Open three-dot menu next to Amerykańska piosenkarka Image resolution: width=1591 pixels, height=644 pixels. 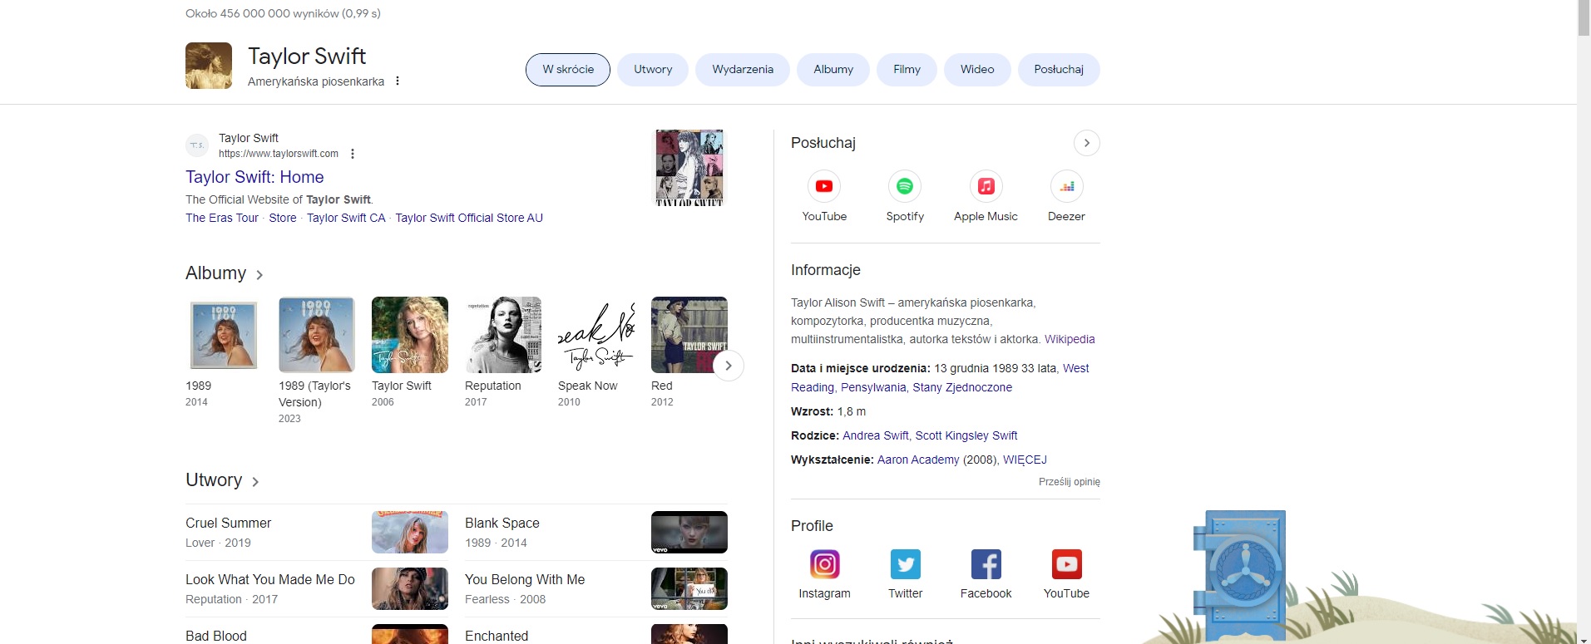coord(398,81)
